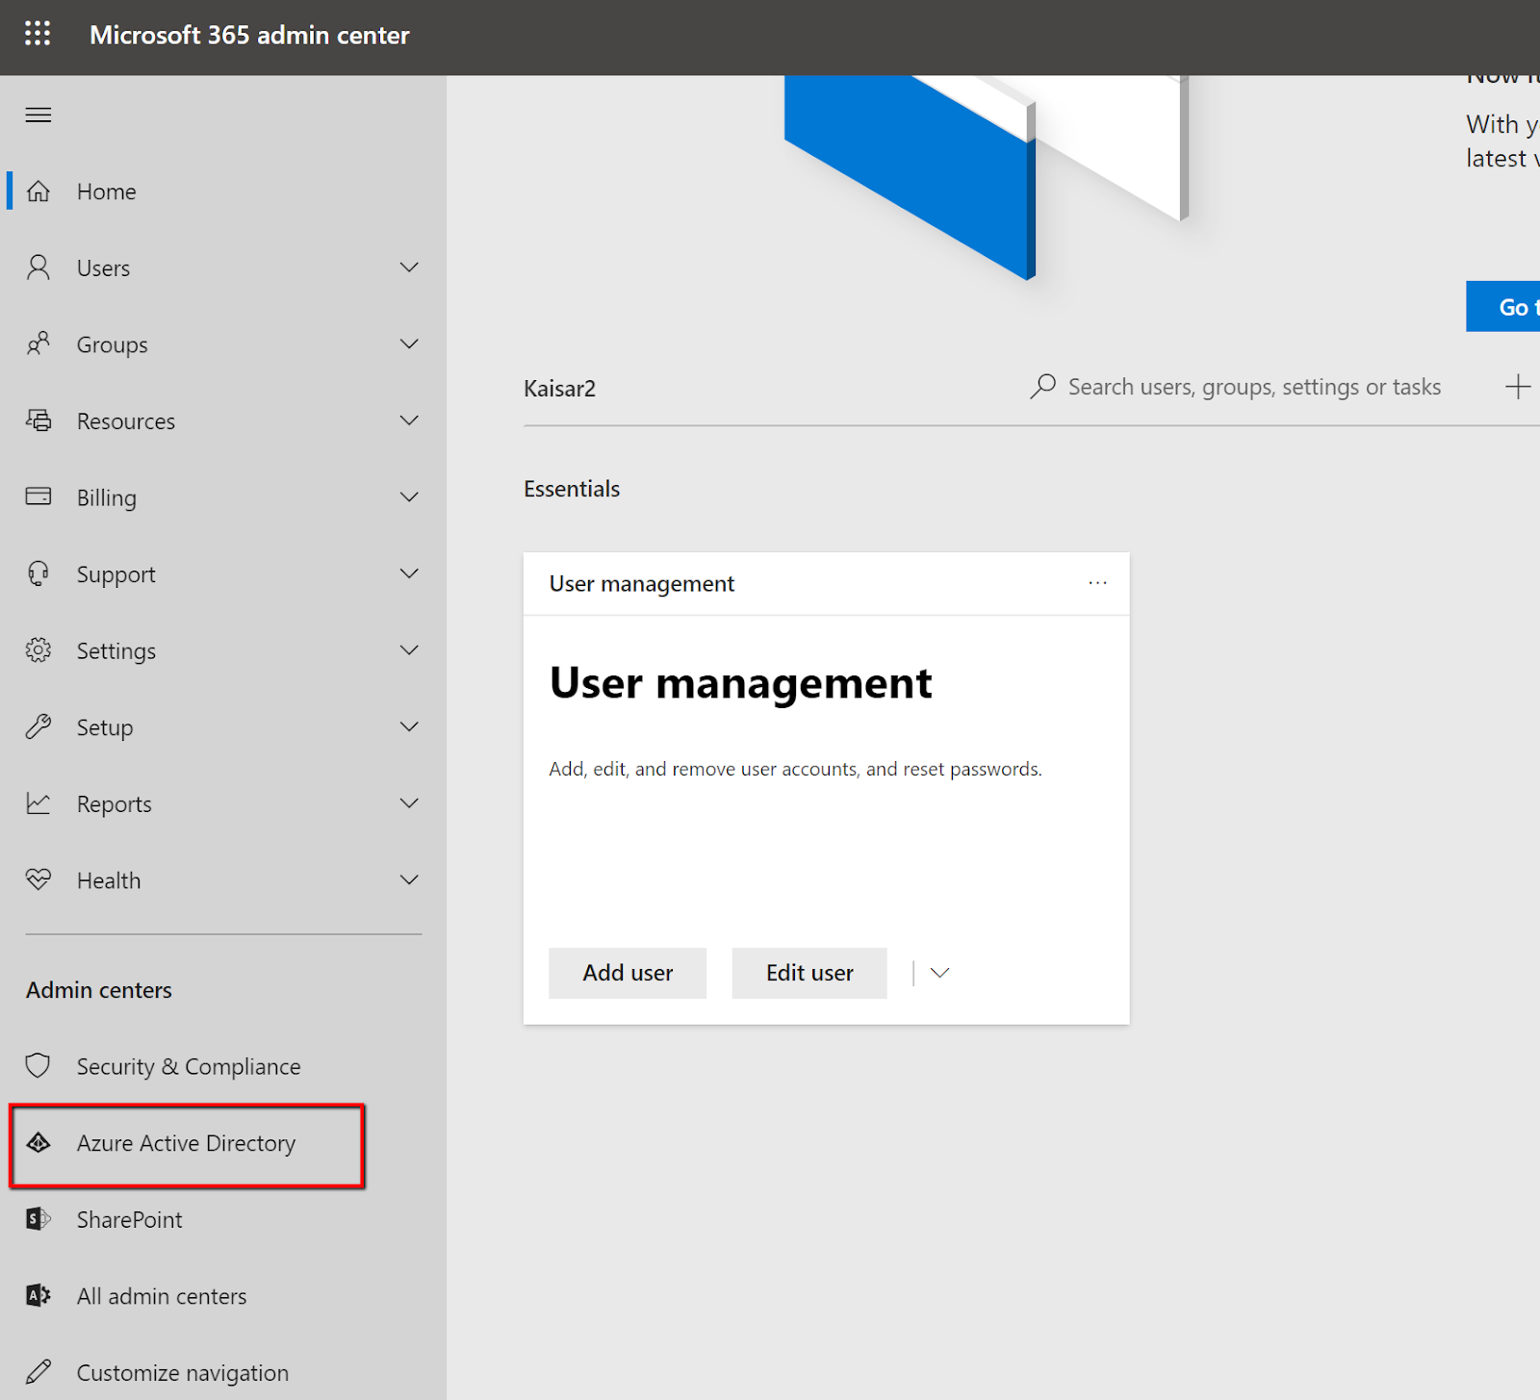Open the app launcher waffle icon
The width and height of the screenshot is (1540, 1400).
click(x=38, y=34)
